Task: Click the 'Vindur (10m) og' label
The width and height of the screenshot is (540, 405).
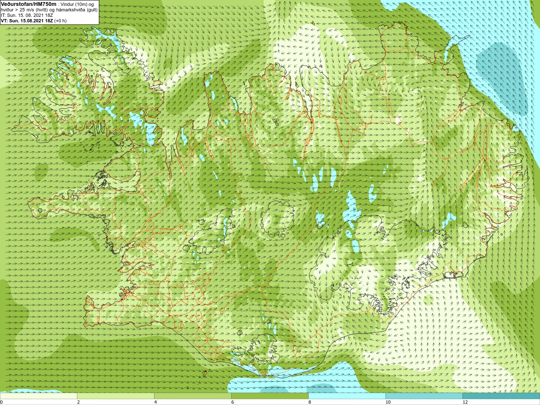Action: click(77, 4)
